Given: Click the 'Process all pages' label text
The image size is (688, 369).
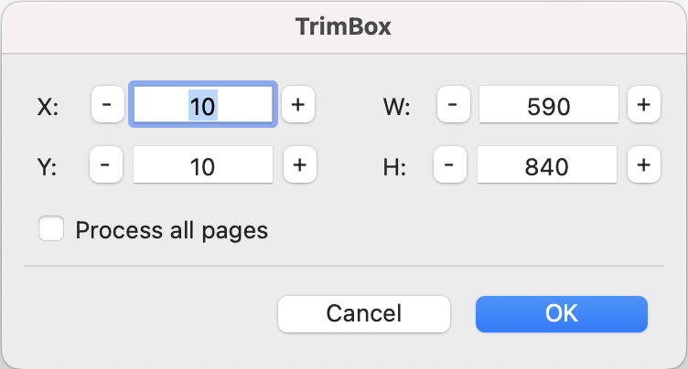Looking at the screenshot, I should tap(172, 229).
